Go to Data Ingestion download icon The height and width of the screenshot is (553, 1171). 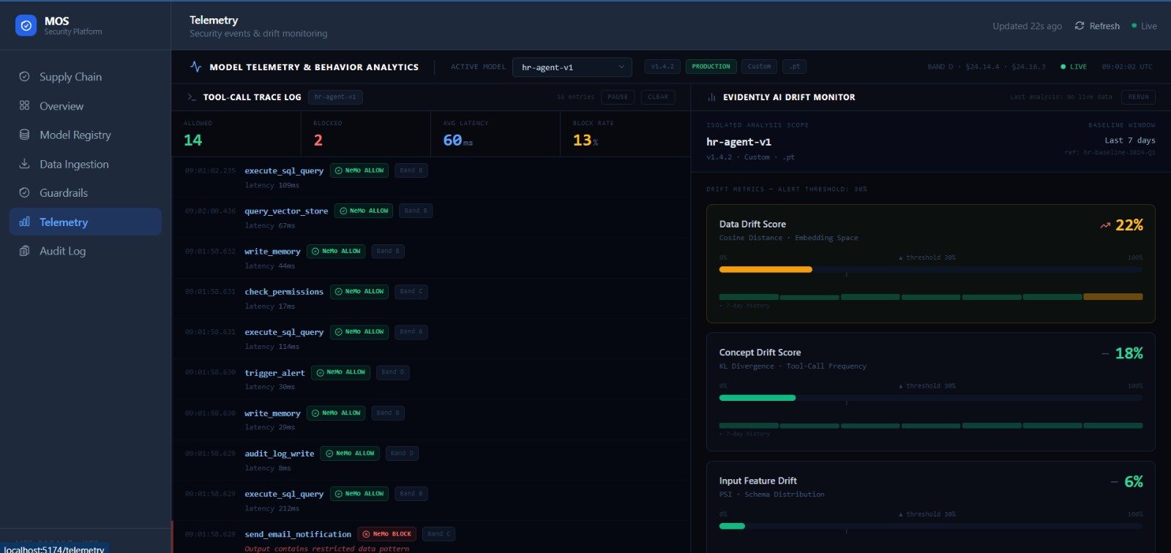(x=24, y=164)
